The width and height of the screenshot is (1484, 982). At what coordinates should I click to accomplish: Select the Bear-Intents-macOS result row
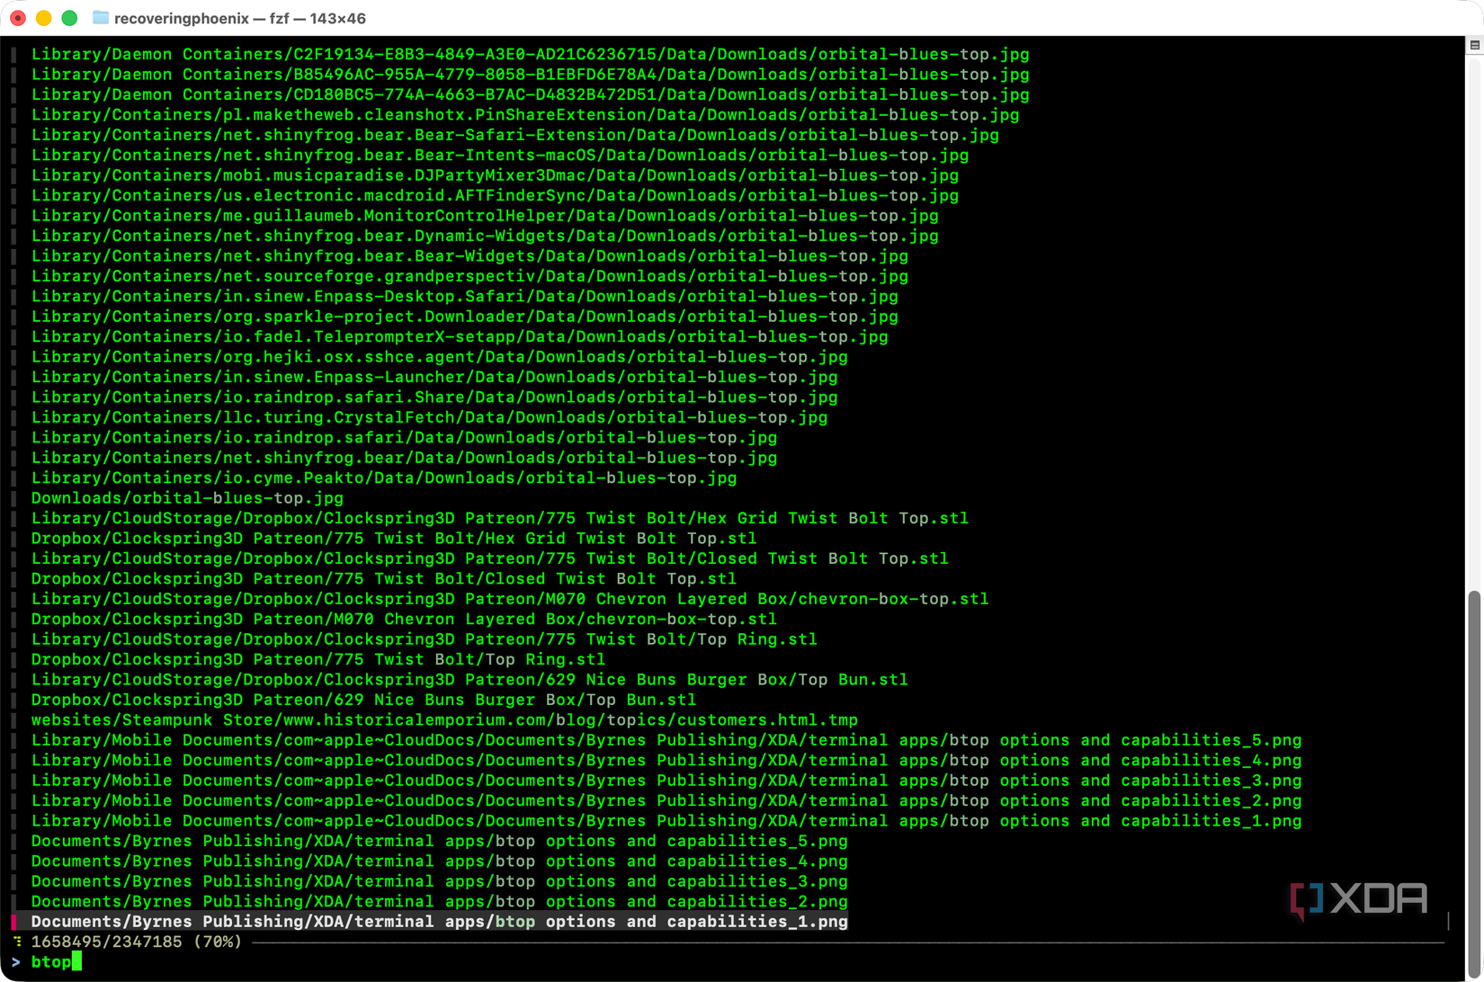pyautogui.click(x=500, y=156)
